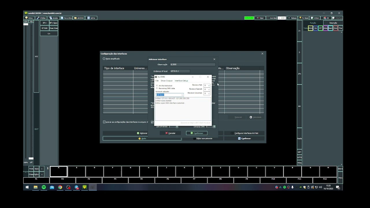Click the Auto star button
Viewport: 370px width, 208px height.
(x=142, y=139)
